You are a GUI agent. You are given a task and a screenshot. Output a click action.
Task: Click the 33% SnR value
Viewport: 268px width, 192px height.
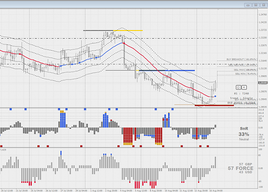[244, 134]
